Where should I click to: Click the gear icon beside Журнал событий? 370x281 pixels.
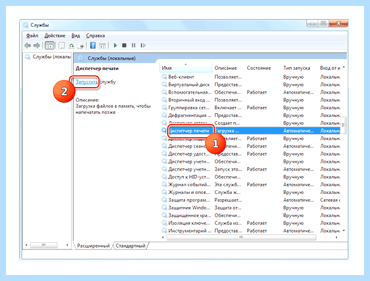(164, 184)
